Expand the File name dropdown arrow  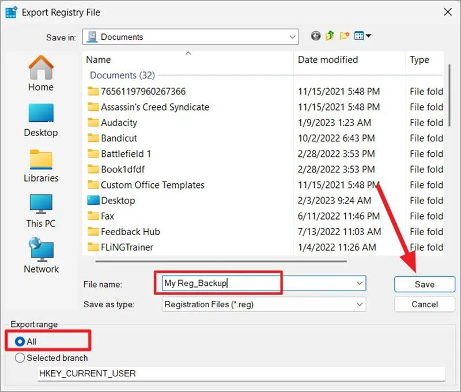tap(359, 283)
